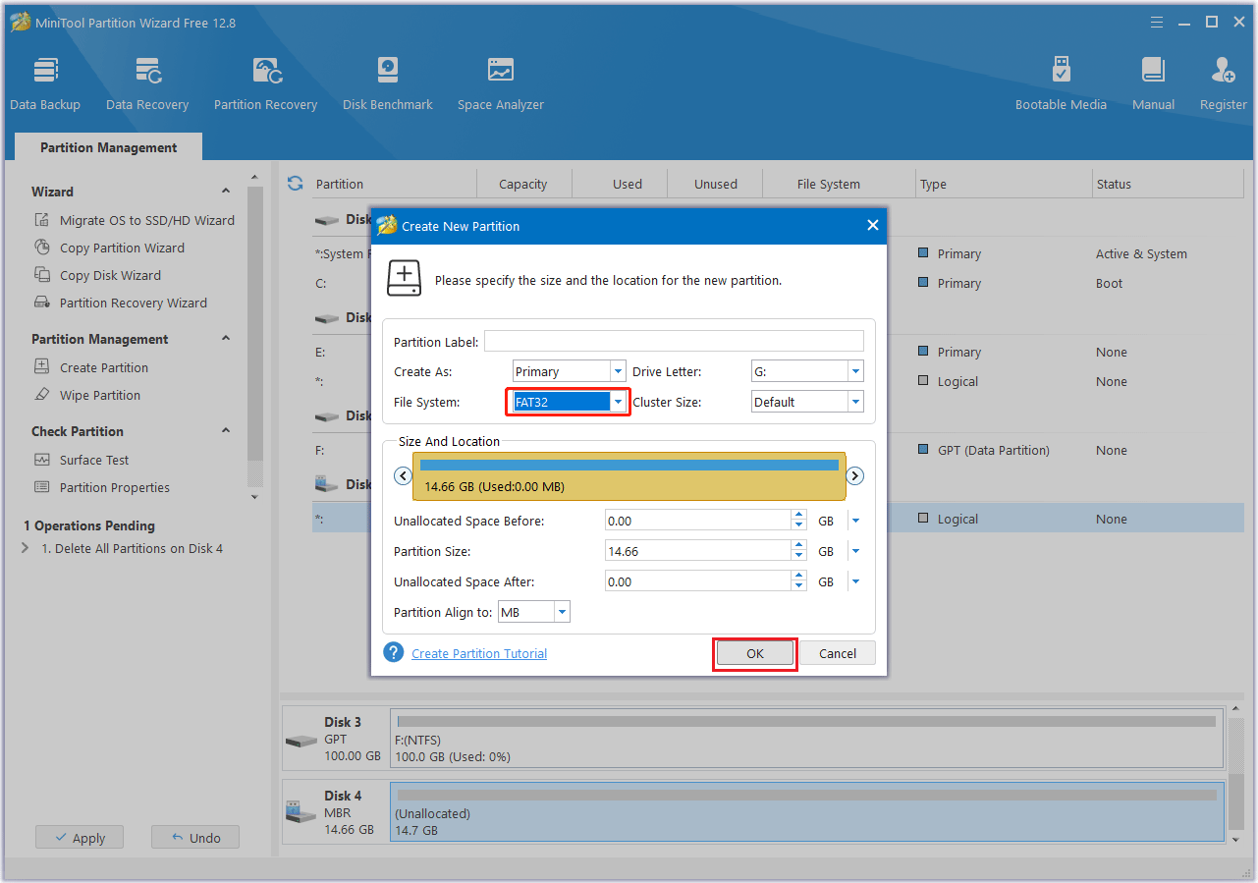This screenshot has height=883, width=1258.
Task: Collapse the Partition Management section
Action: [226, 339]
